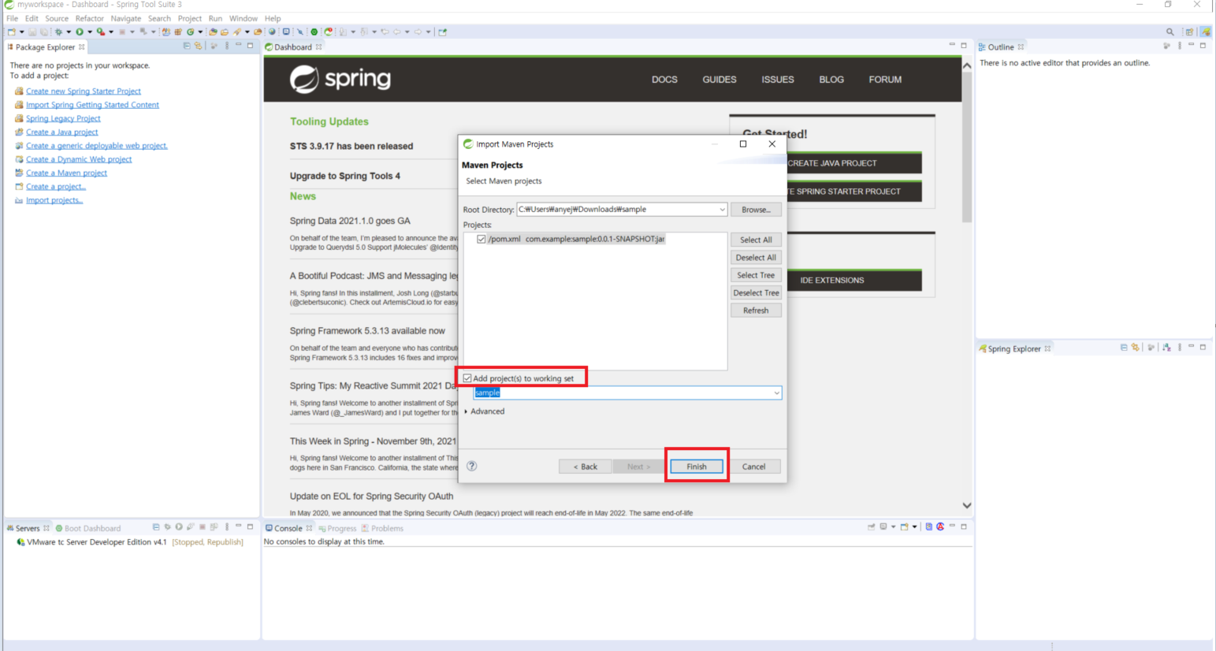The width and height of the screenshot is (1216, 651).
Task: Click the Search magnifier toolbar icon
Action: pos(1170,32)
